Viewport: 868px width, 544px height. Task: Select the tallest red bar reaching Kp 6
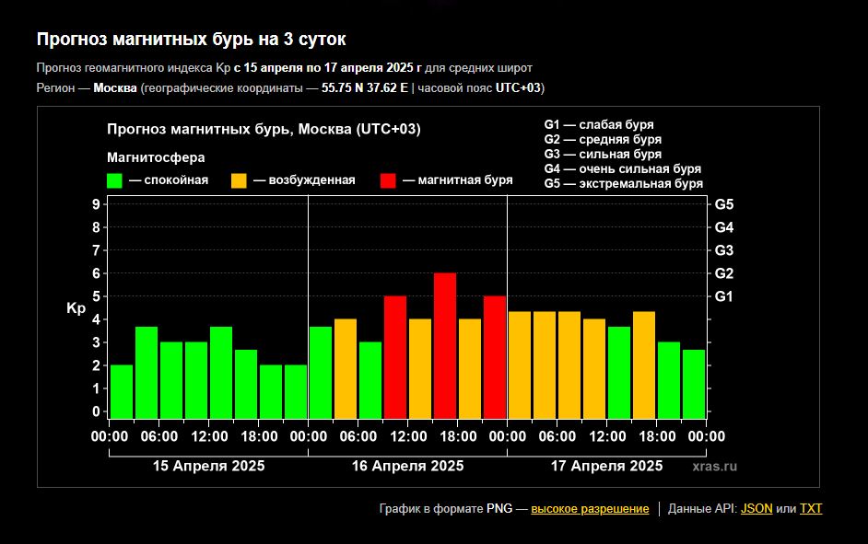[445, 345]
